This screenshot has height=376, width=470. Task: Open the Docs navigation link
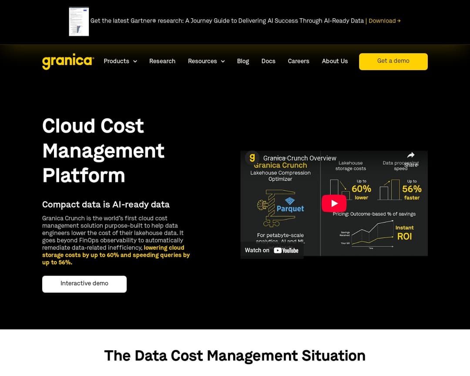coord(268,61)
